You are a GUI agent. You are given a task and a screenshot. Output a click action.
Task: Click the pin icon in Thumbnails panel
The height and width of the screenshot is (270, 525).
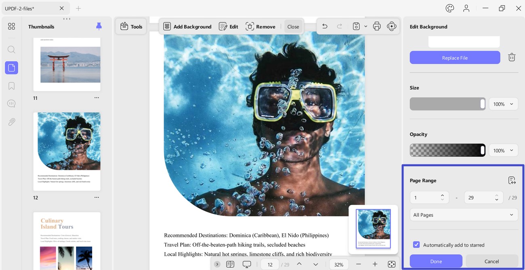pyautogui.click(x=99, y=26)
